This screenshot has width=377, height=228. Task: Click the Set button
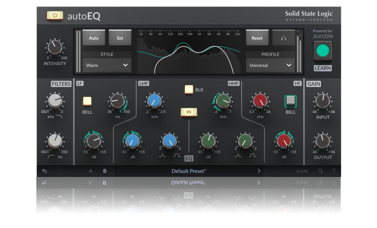pyautogui.click(x=120, y=38)
